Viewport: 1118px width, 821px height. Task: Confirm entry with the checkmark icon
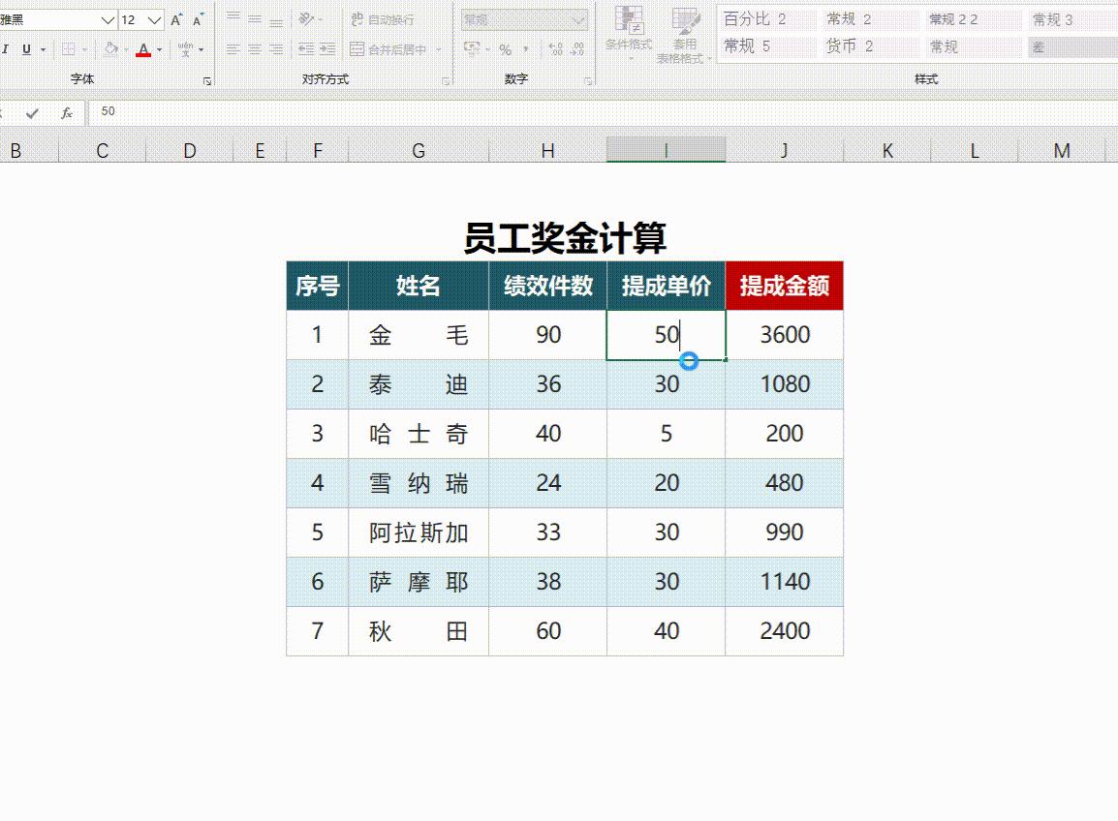(x=33, y=111)
